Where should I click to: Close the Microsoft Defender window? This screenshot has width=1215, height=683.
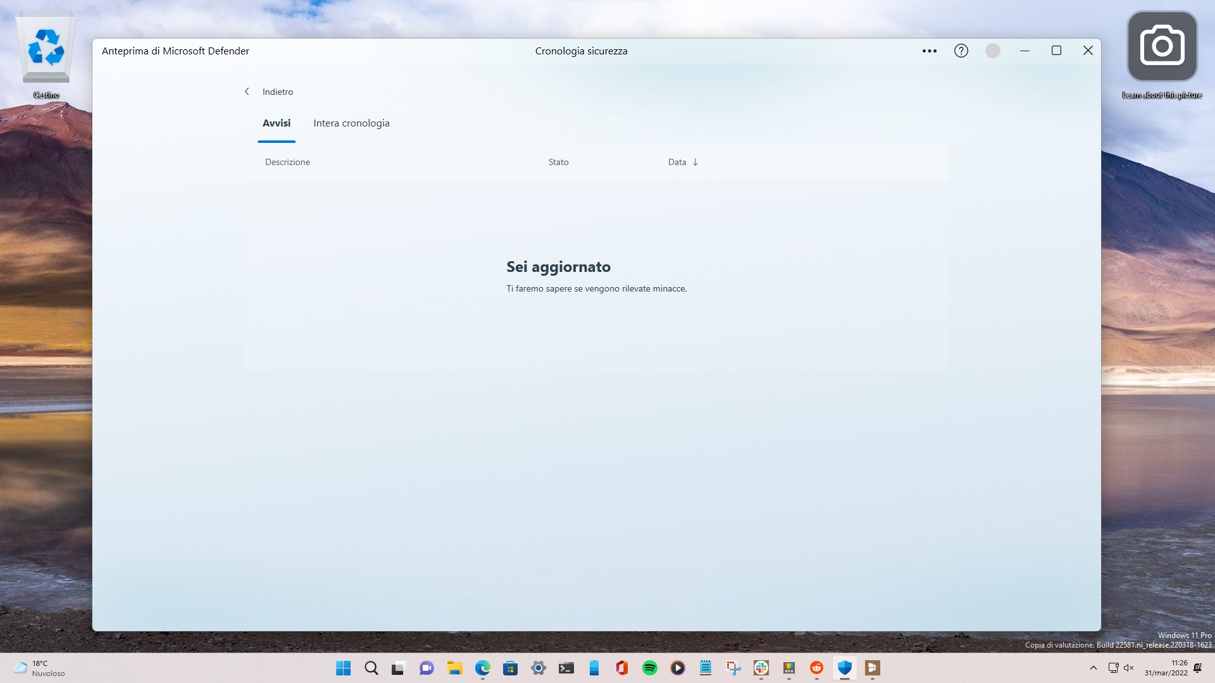1088,51
